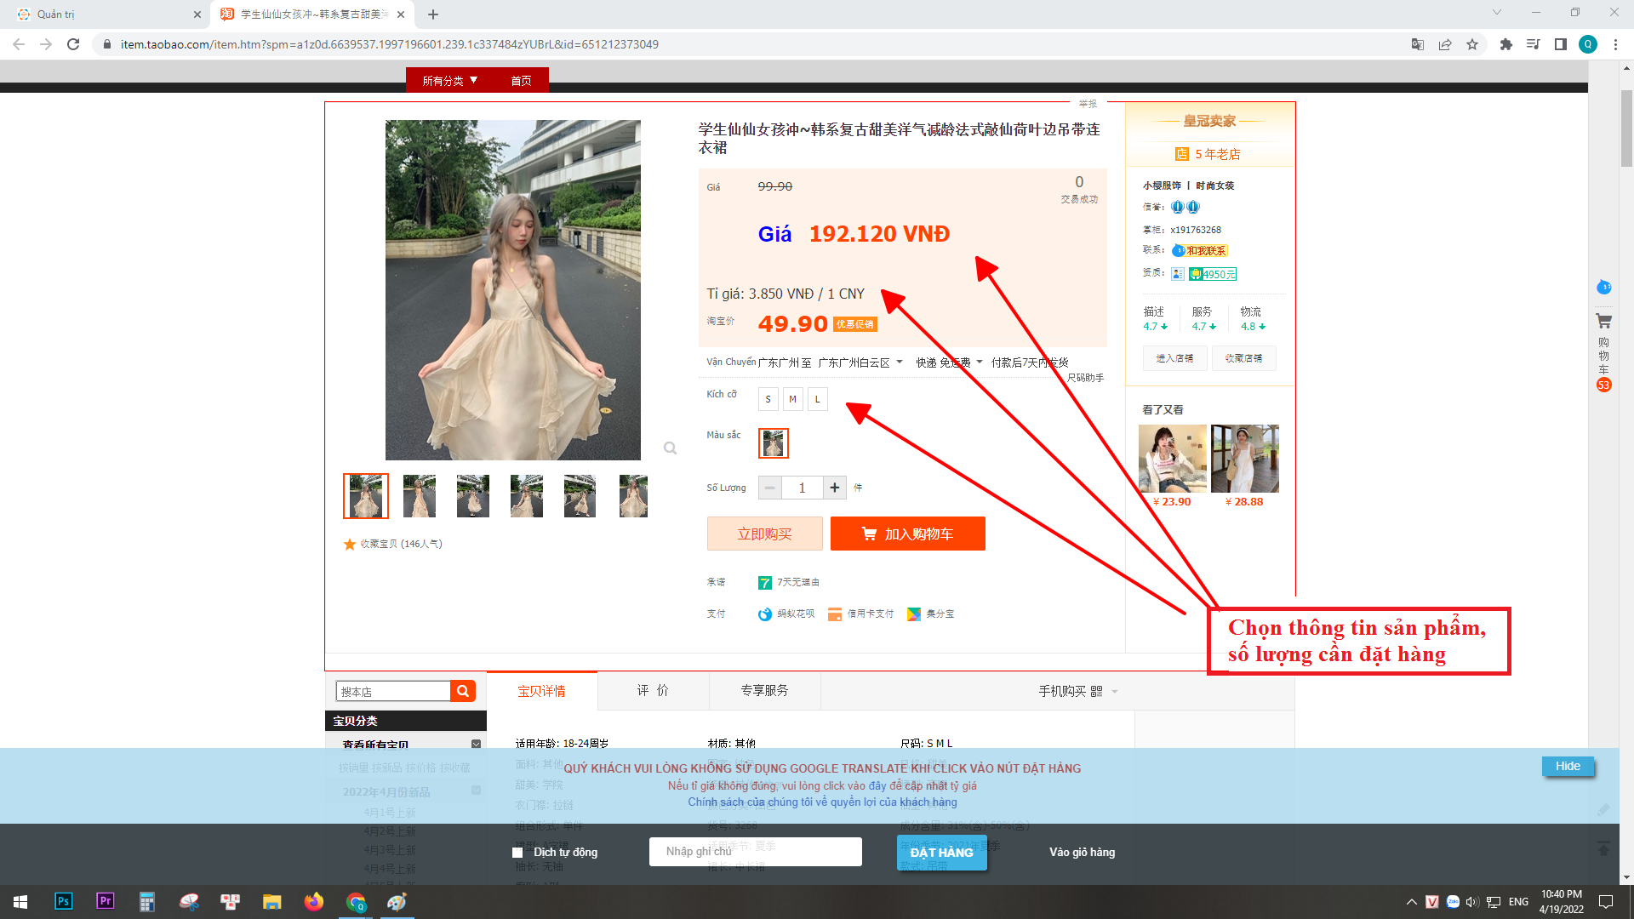The height and width of the screenshot is (919, 1634).
Task: Open the media control icon in Chrome toolbar
Action: coord(1534,44)
